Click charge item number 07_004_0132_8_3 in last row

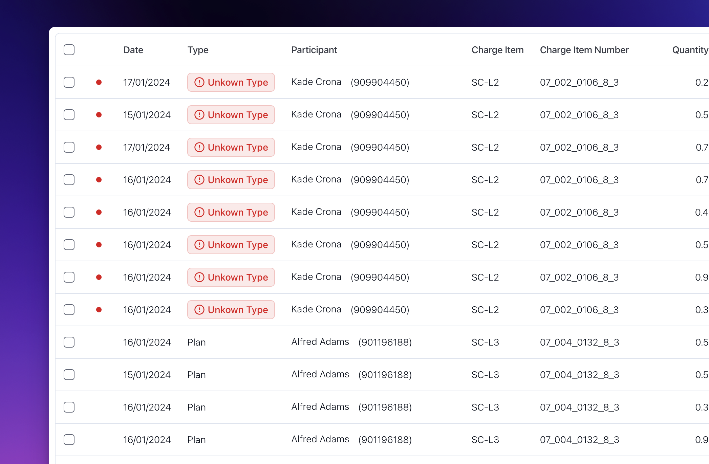(579, 440)
